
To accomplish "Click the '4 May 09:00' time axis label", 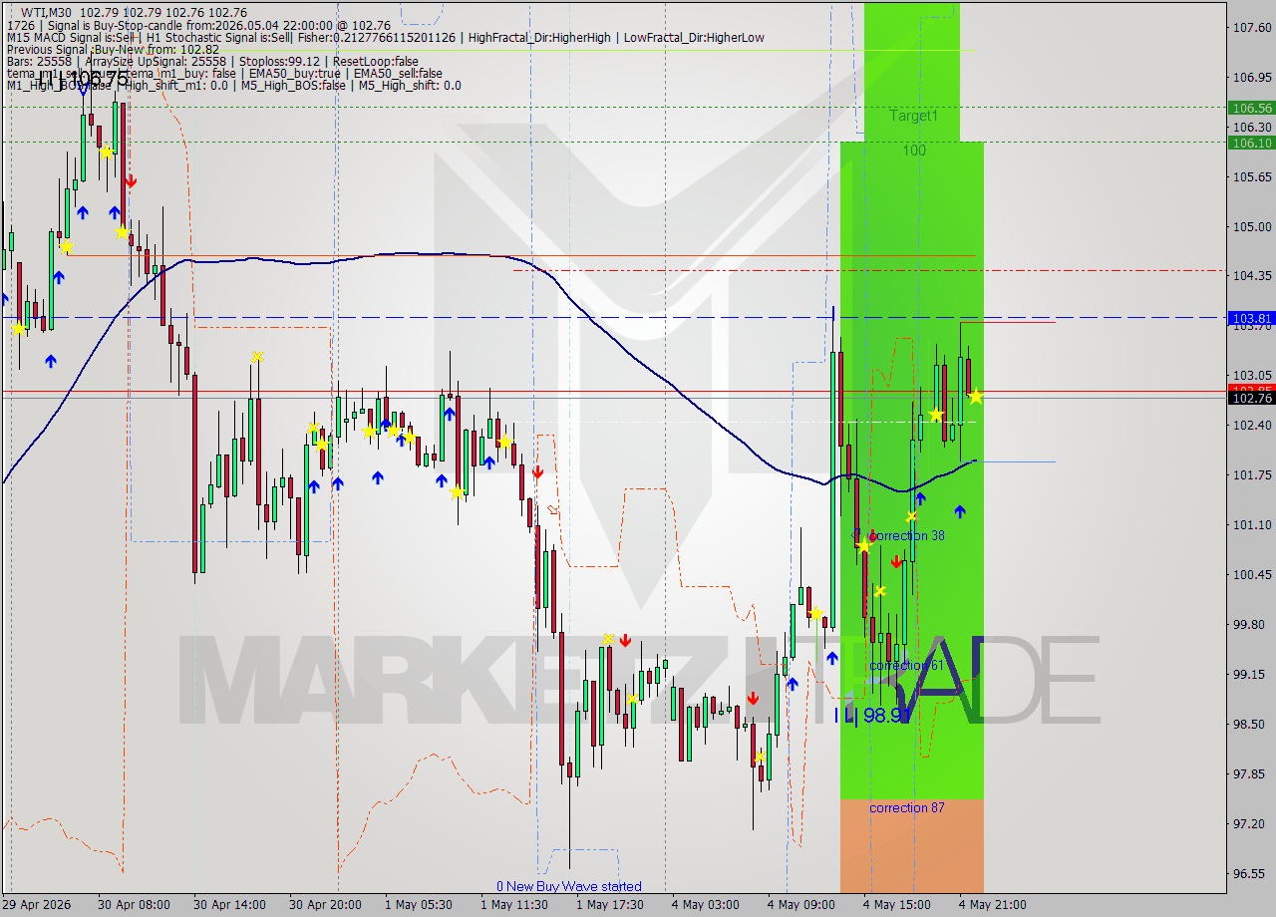I will (x=801, y=905).
